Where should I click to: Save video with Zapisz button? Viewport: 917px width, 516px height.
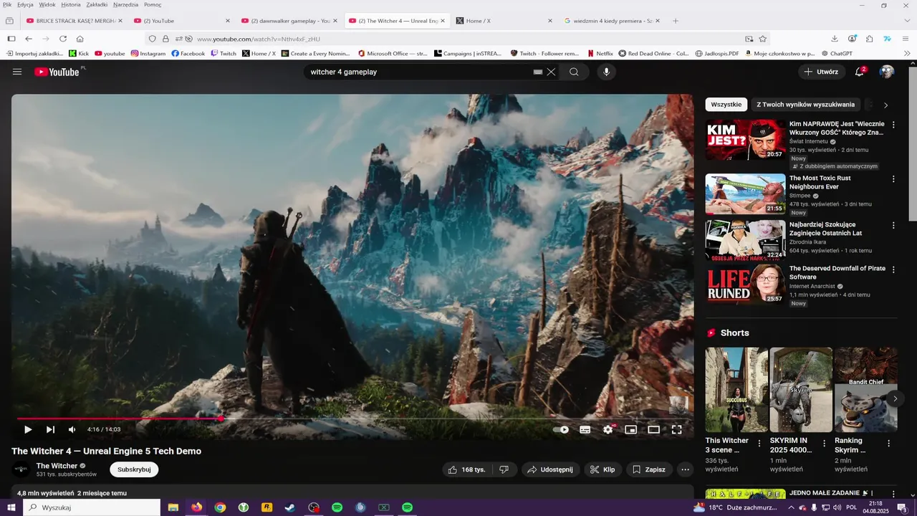[649, 469]
